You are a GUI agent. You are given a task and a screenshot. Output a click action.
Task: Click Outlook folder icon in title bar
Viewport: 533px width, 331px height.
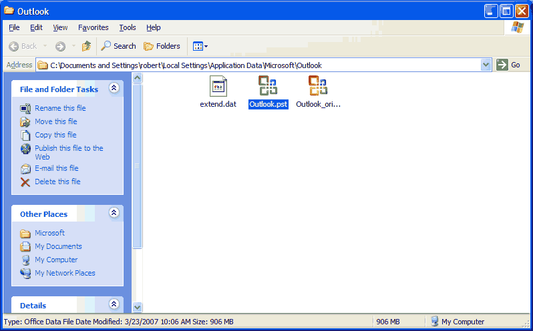point(9,11)
